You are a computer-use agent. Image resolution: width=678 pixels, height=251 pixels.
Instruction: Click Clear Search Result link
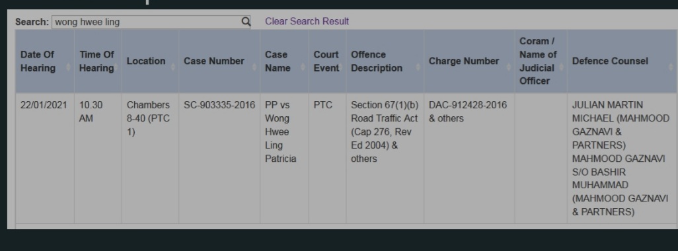click(x=307, y=21)
